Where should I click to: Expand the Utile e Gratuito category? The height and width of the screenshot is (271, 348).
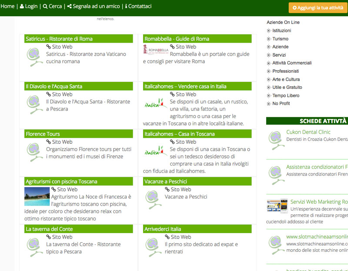pyautogui.click(x=268, y=88)
